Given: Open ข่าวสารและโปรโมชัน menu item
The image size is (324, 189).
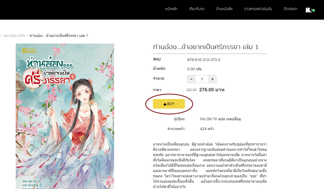Looking at the screenshot, I should [258, 9].
